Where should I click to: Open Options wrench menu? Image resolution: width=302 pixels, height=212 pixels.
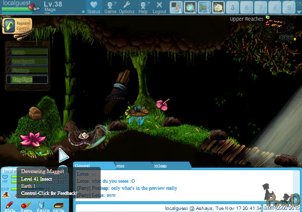(126, 8)
